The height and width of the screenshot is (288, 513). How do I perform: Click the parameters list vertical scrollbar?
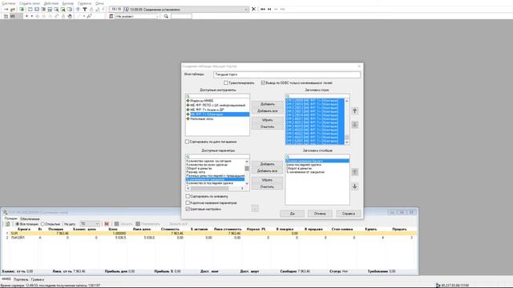click(x=247, y=173)
